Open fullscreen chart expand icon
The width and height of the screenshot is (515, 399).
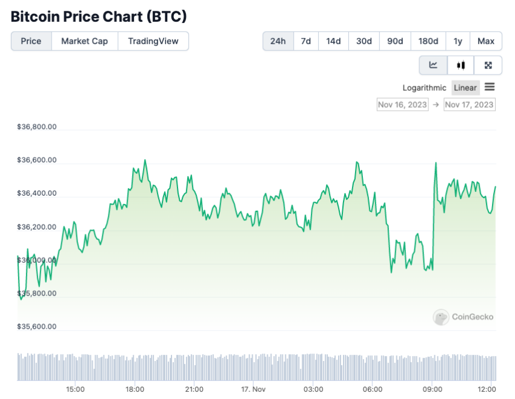(x=488, y=65)
